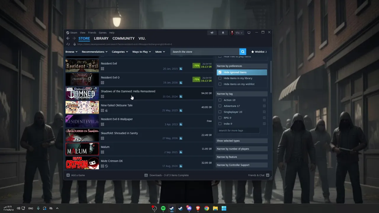Switch to Big Picture mode monitor icon
Viewport: 379px width, 213px height.
tap(249, 33)
